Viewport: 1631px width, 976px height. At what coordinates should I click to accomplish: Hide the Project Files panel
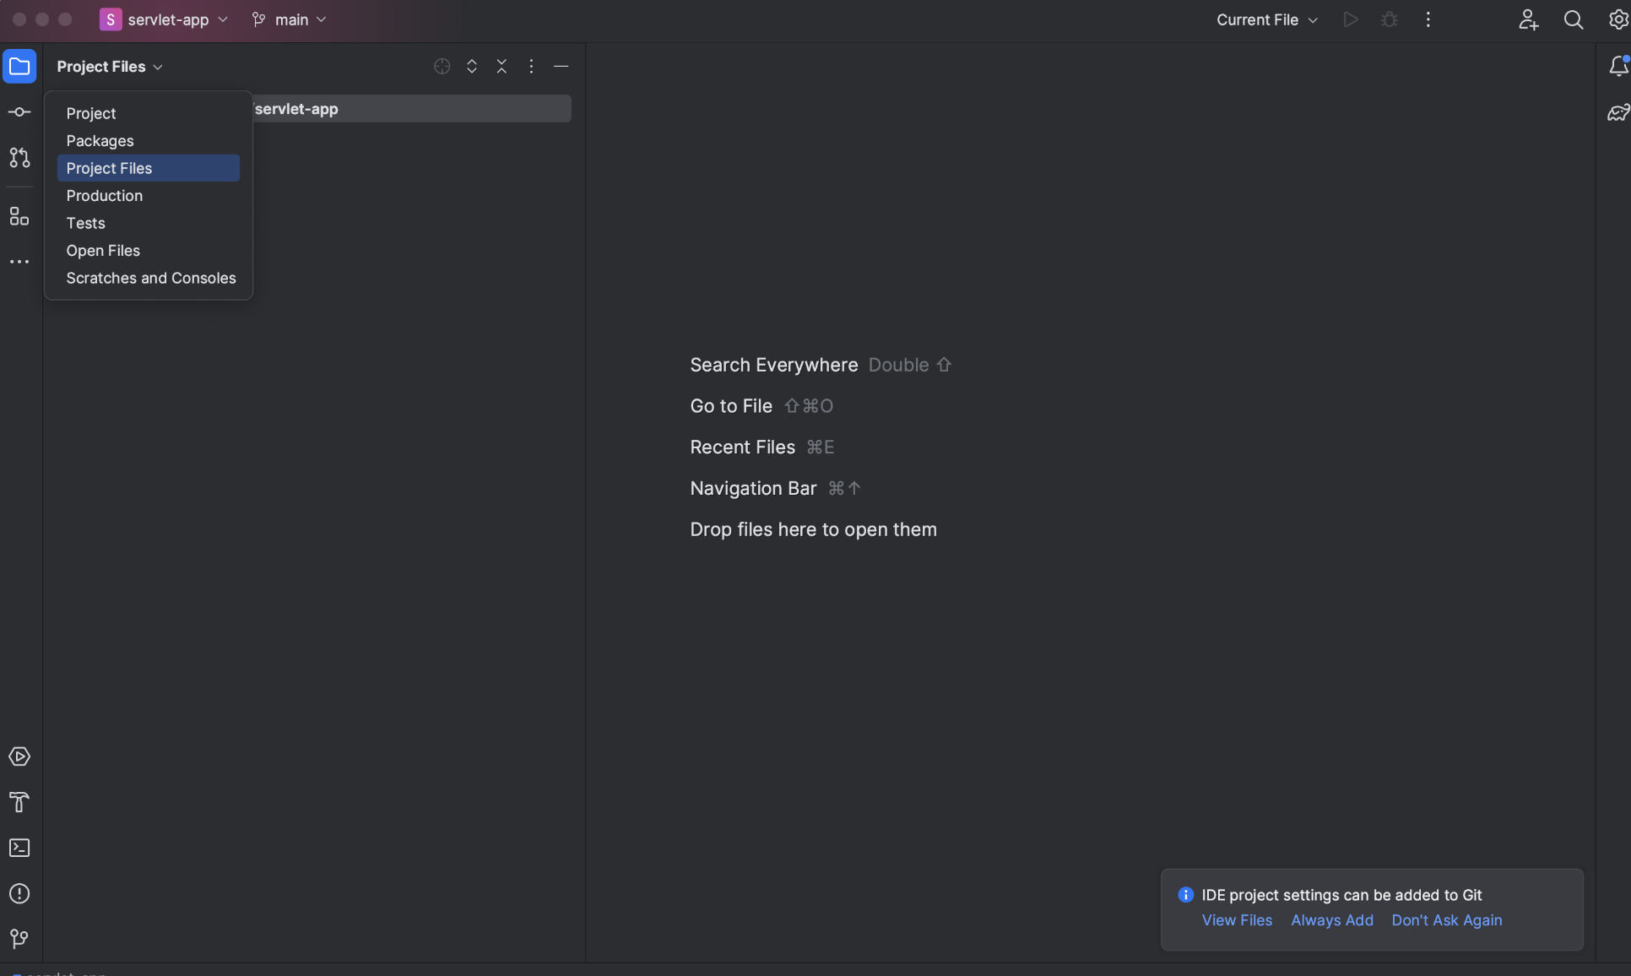click(x=561, y=67)
